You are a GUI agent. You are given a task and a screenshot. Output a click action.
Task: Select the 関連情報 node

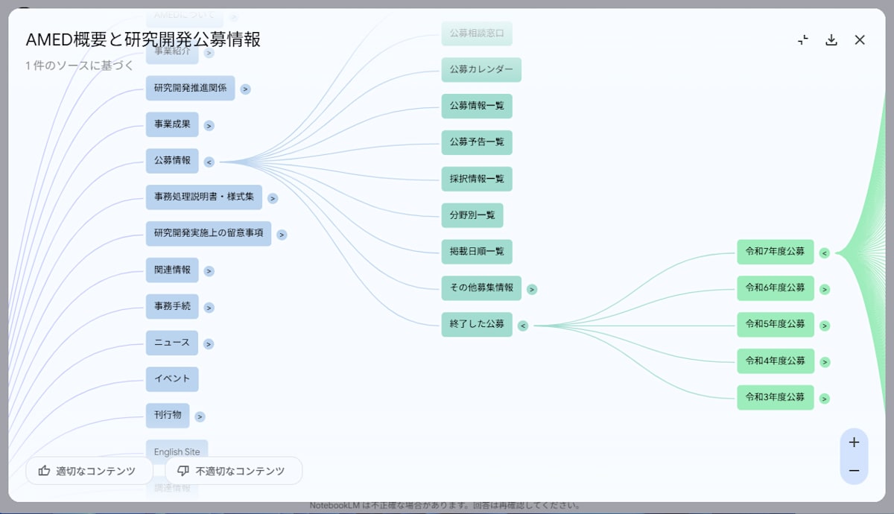[172, 270]
